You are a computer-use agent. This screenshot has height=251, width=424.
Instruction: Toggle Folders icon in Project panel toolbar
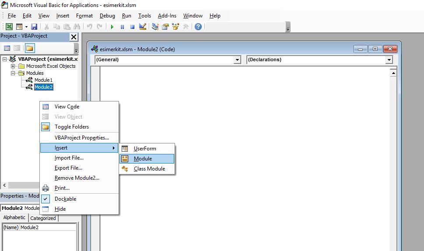point(29,48)
